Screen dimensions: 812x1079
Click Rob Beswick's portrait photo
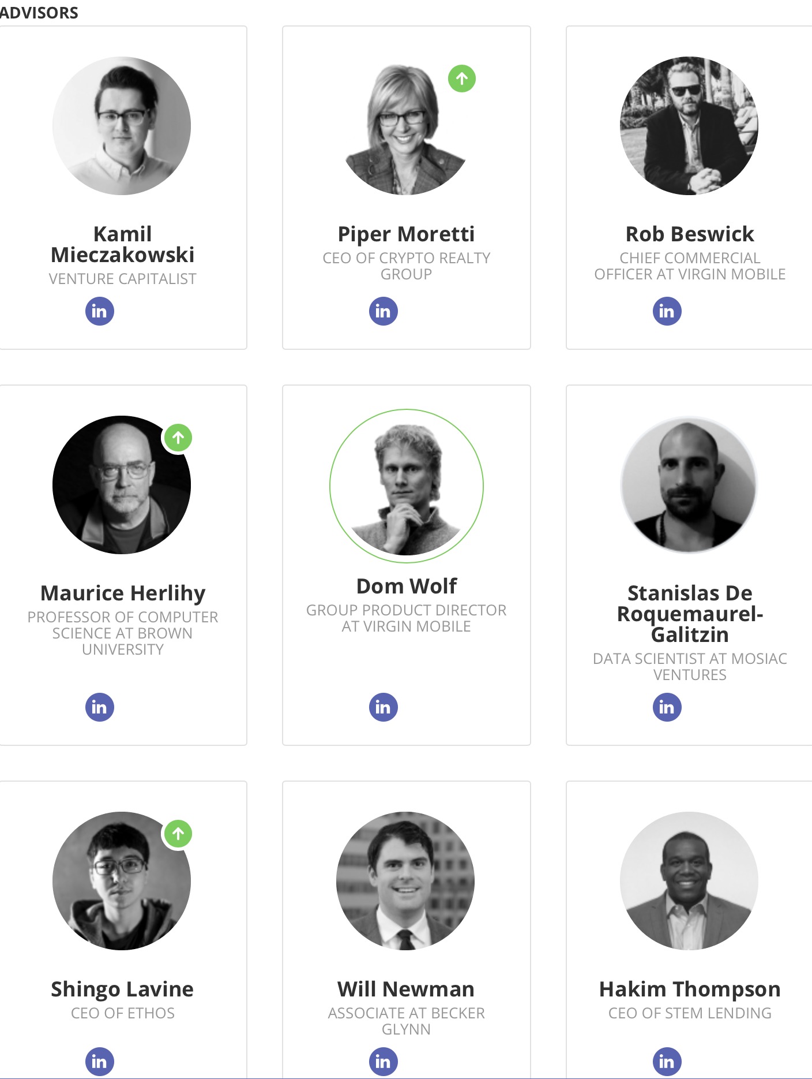click(x=689, y=126)
